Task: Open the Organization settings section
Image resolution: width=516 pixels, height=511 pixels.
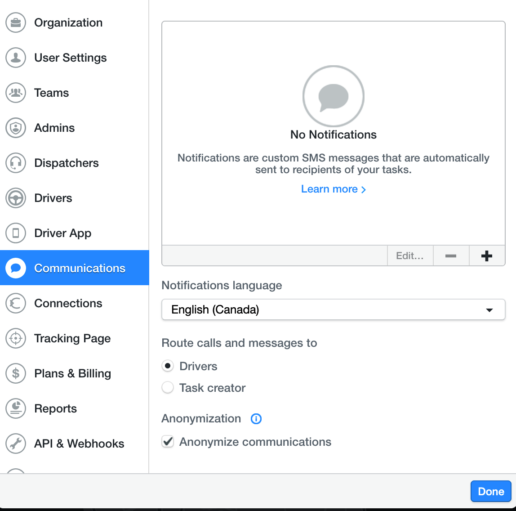Action: pyautogui.click(x=74, y=23)
